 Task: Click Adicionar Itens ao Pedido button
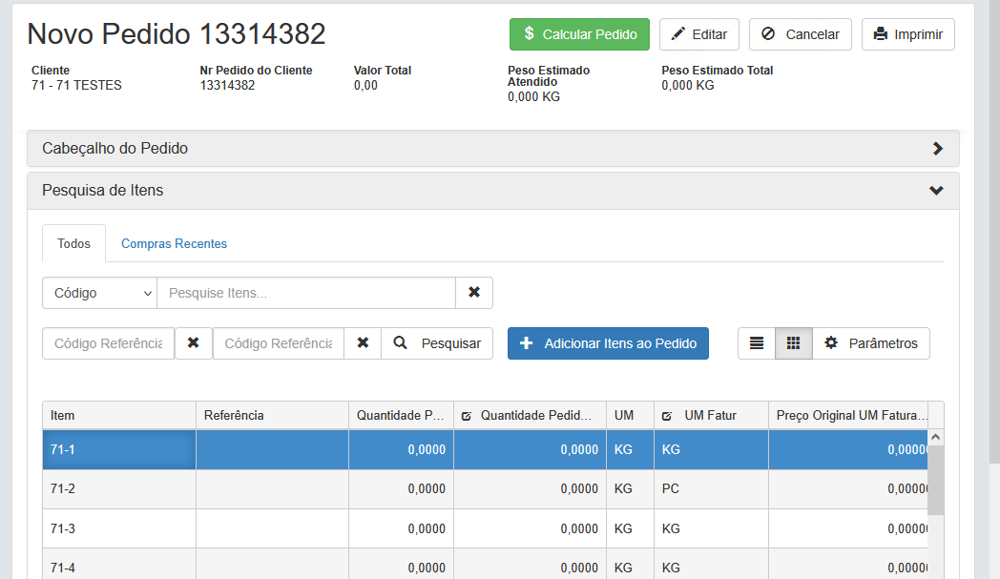(608, 343)
